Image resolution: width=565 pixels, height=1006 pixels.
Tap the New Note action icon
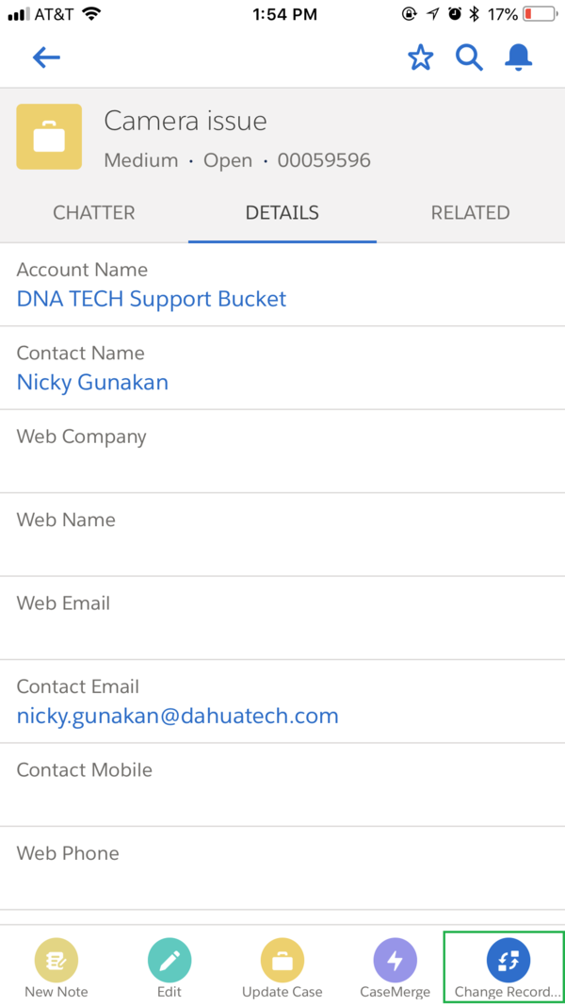point(56,962)
